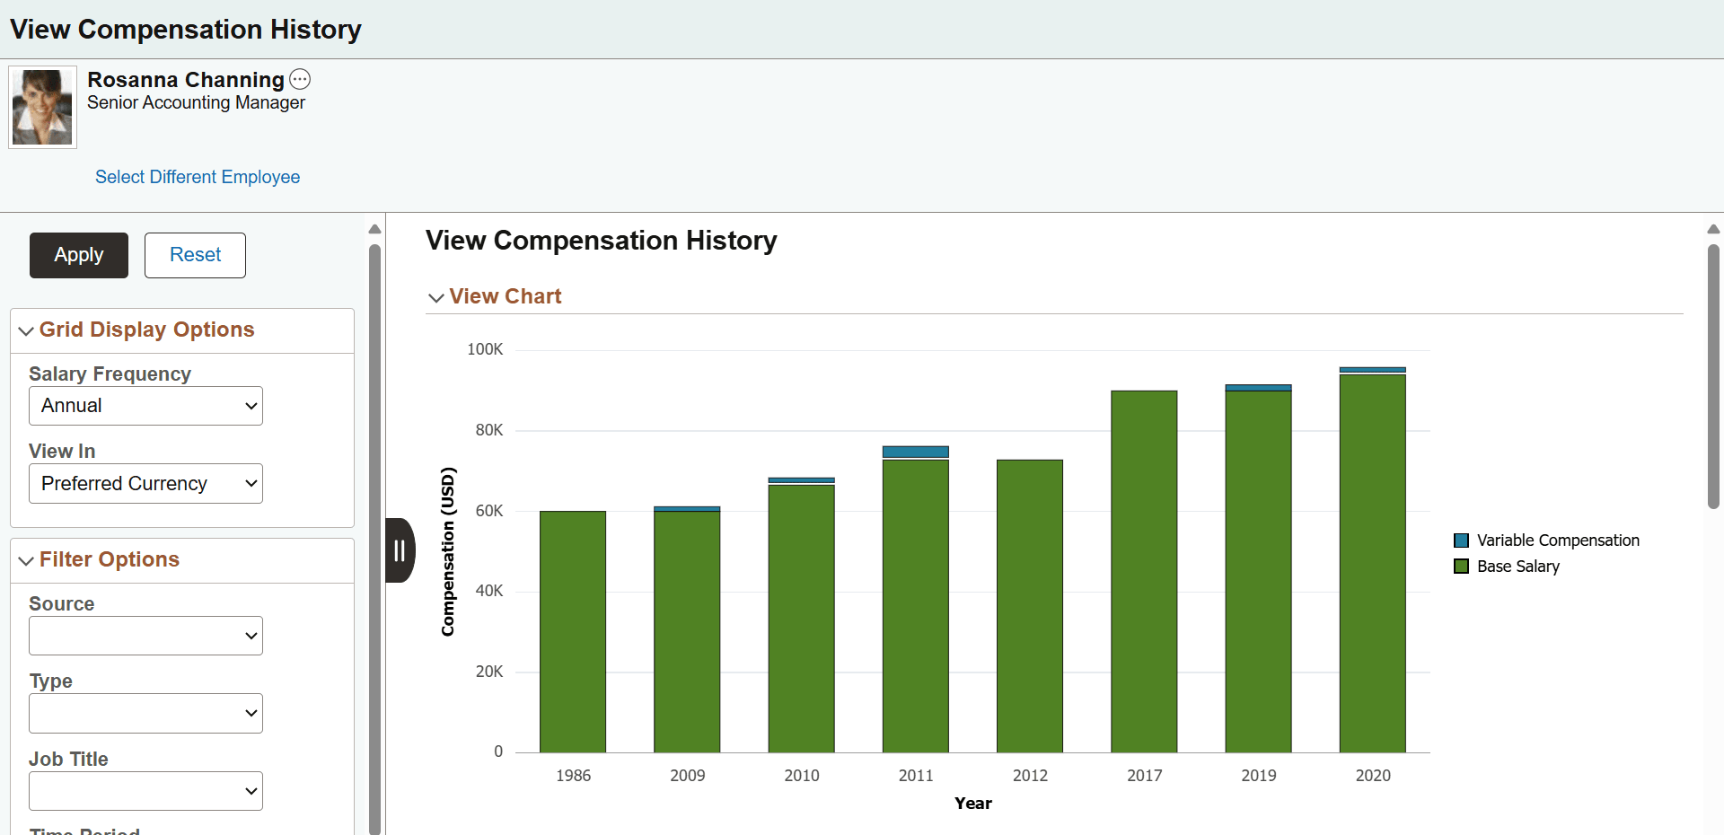
Task: Collapse the View Chart section
Action: click(x=436, y=297)
